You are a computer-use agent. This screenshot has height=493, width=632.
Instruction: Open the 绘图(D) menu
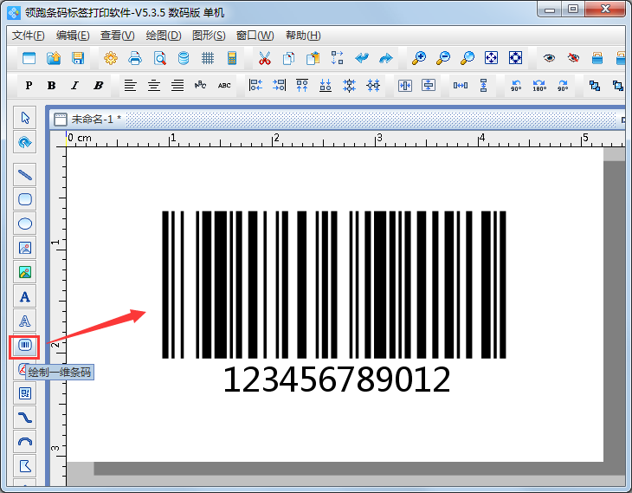click(x=164, y=36)
